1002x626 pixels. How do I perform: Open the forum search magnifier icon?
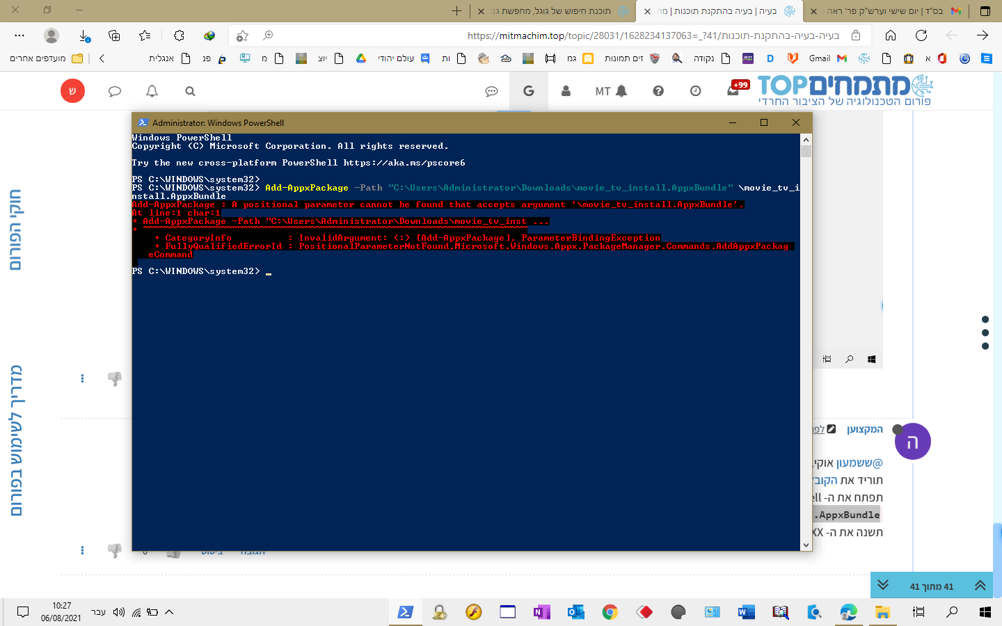(x=190, y=91)
